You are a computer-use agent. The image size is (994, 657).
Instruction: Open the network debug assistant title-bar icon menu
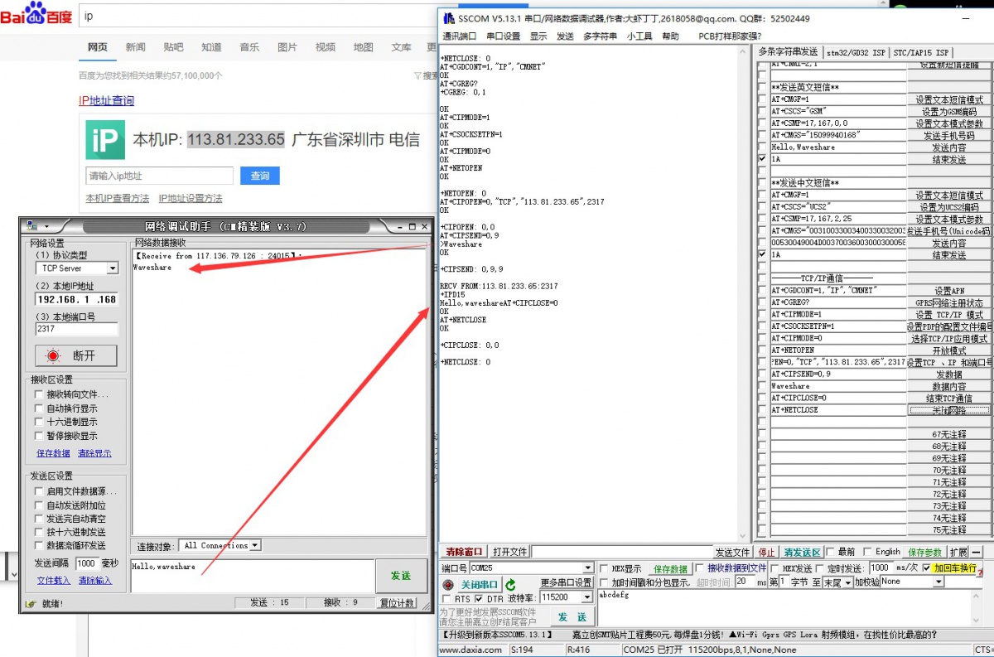32,226
